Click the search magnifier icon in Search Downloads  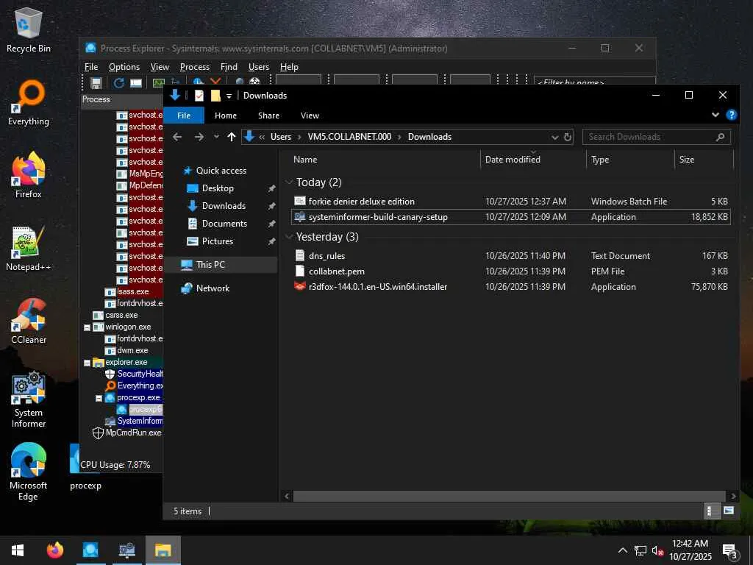(x=720, y=137)
